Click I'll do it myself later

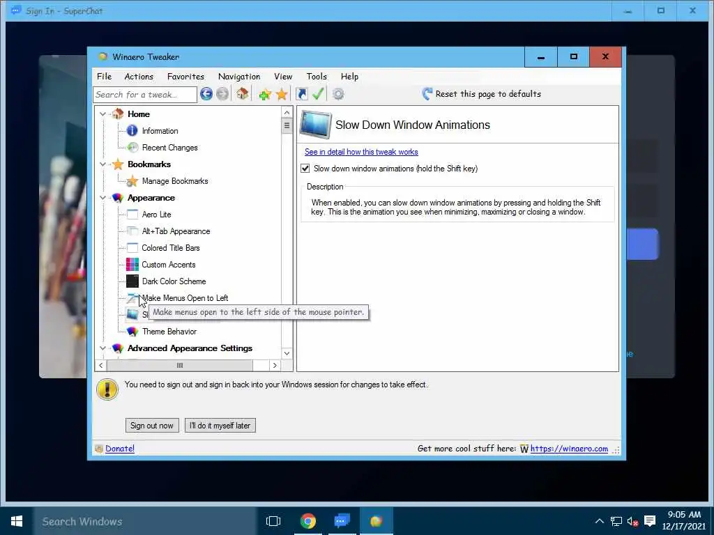tap(220, 426)
